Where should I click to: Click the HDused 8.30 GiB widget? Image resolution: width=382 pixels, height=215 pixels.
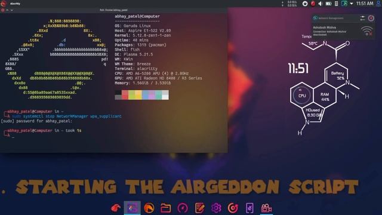(x=314, y=112)
